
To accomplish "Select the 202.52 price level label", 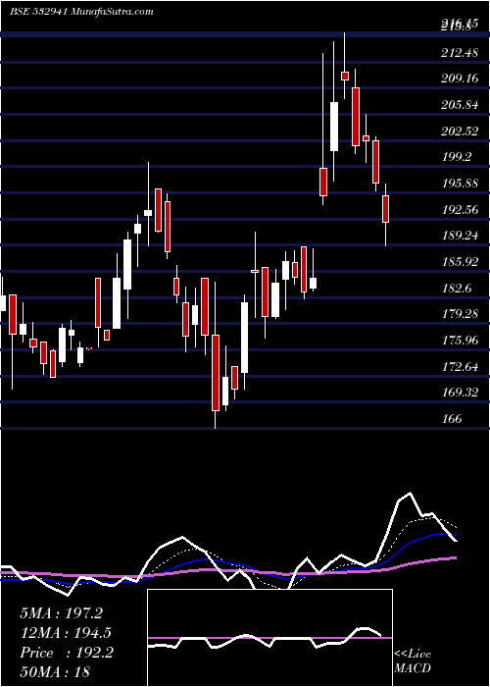I will click(x=459, y=131).
